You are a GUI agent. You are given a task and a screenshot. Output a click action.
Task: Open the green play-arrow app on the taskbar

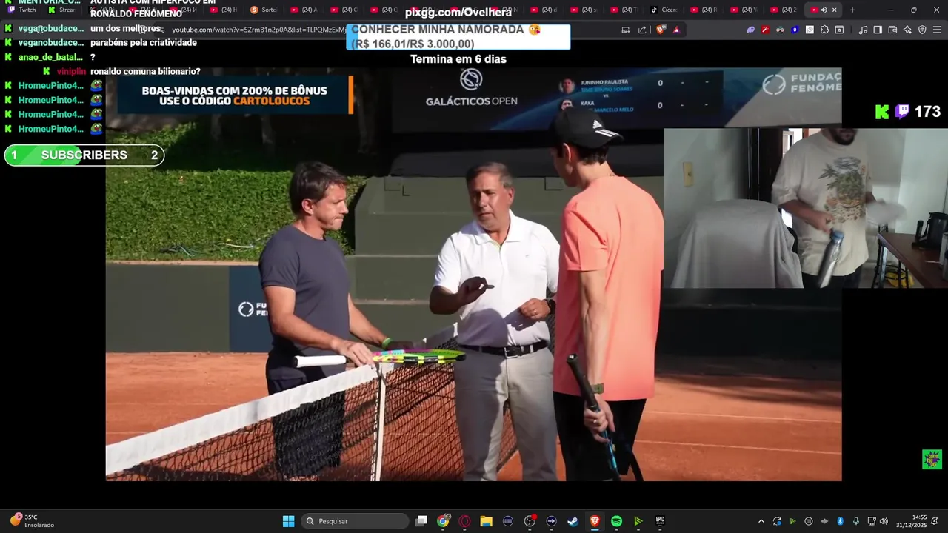pos(638,521)
